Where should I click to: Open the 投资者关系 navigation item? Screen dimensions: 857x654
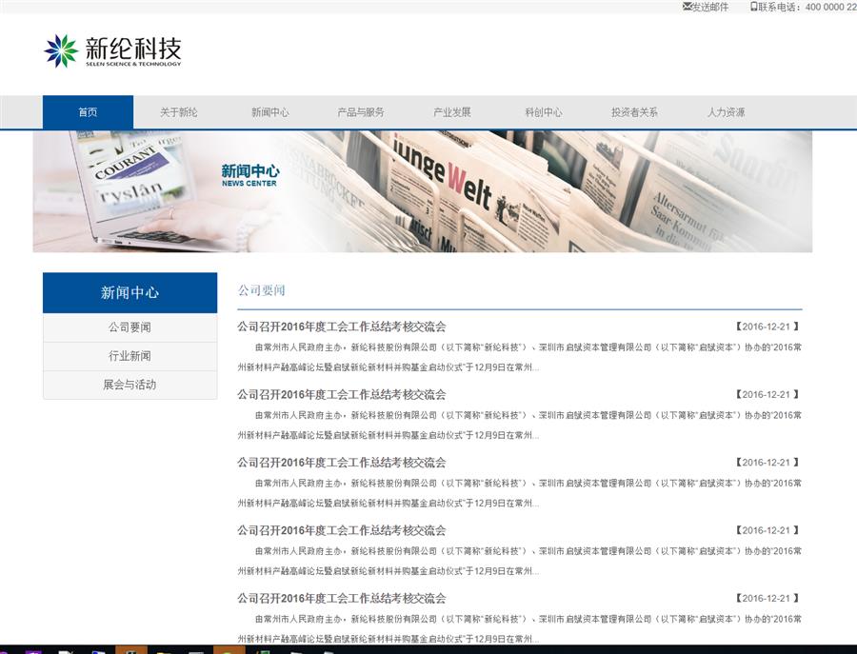click(x=634, y=112)
